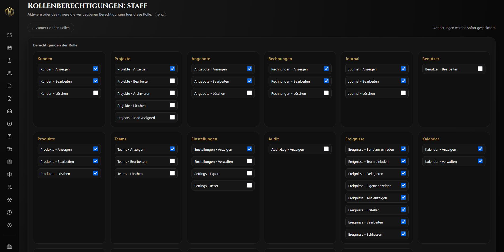The image size is (504, 252).
Task: Check Projekte - Bearbeiten
Action: 172,81
